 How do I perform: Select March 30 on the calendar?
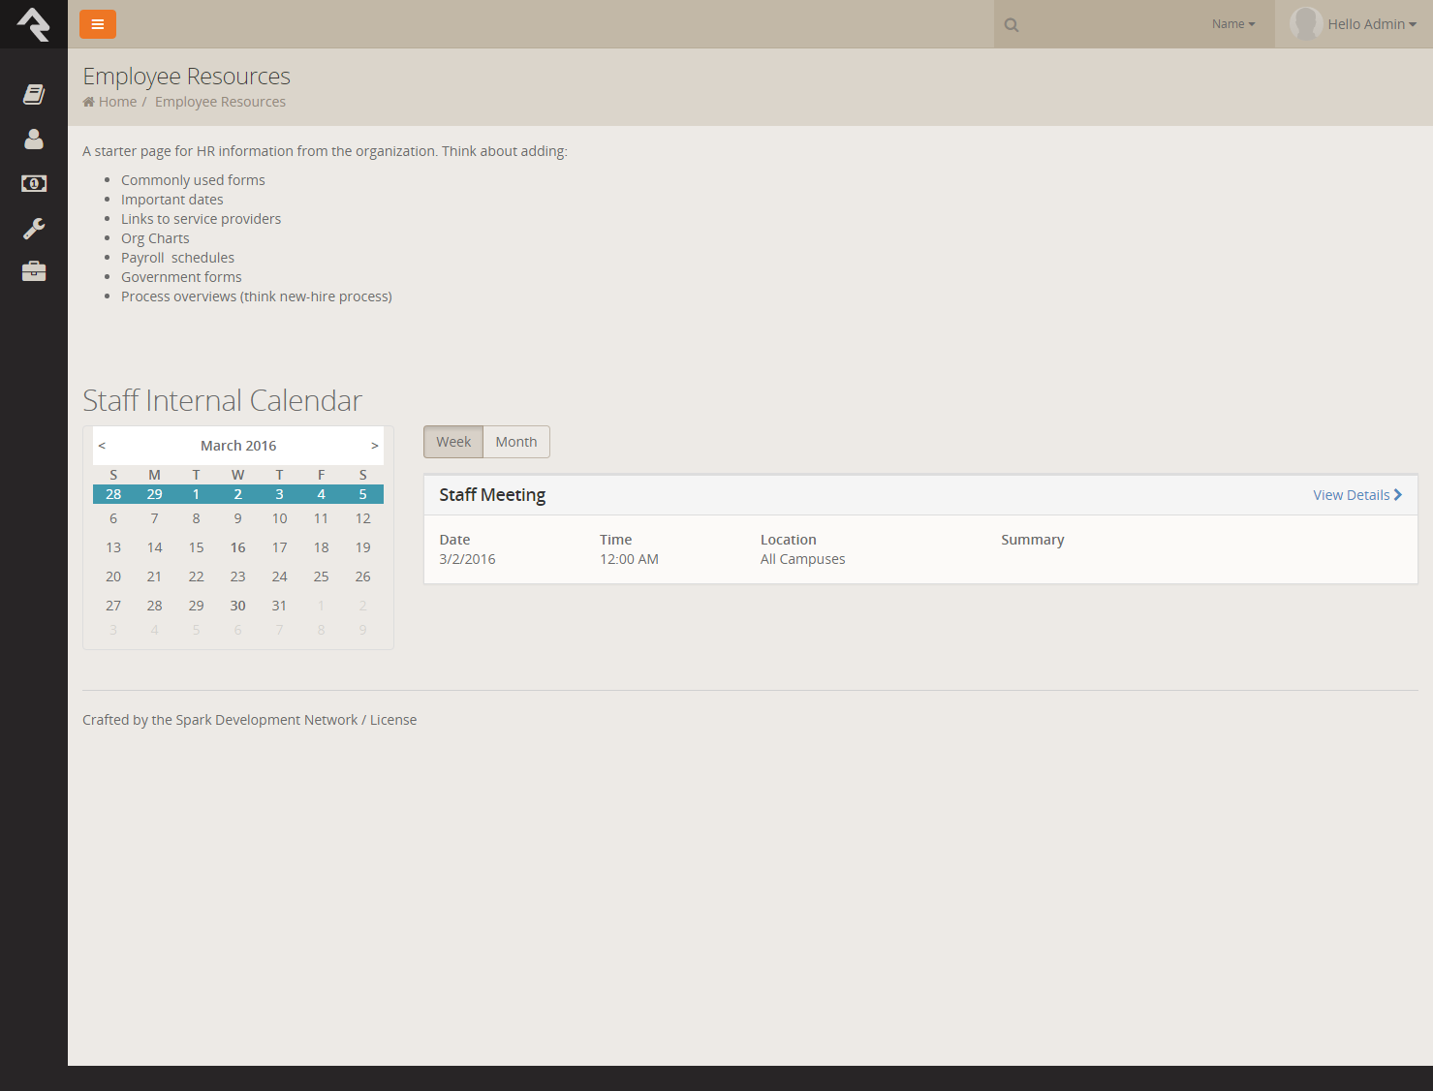click(237, 606)
